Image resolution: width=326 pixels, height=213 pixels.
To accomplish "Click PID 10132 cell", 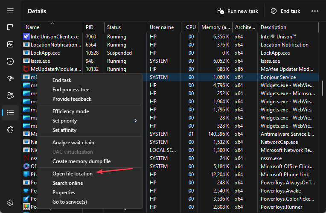I will coord(92,69).
